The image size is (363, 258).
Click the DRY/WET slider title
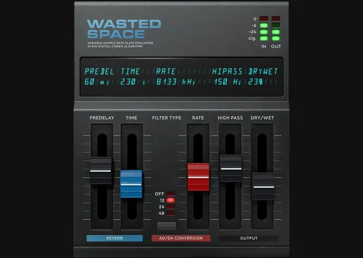click(x=262, y=118)
